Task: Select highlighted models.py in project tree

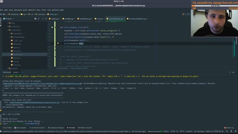Action: point(16,55)
